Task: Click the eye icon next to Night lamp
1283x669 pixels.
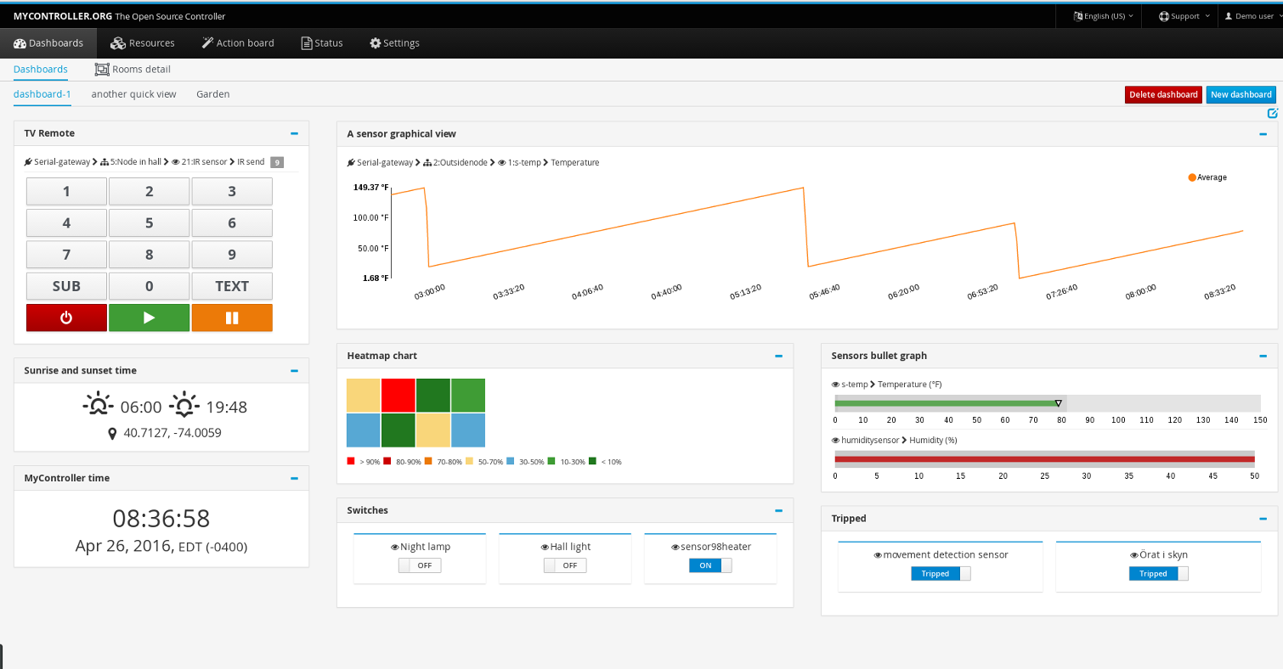Action: coord(394,548)
